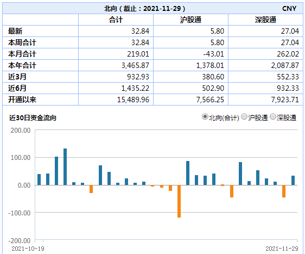Screen dimensions: 305x254
Task: Click the longest orange negative bar
Action: [179, 201]
